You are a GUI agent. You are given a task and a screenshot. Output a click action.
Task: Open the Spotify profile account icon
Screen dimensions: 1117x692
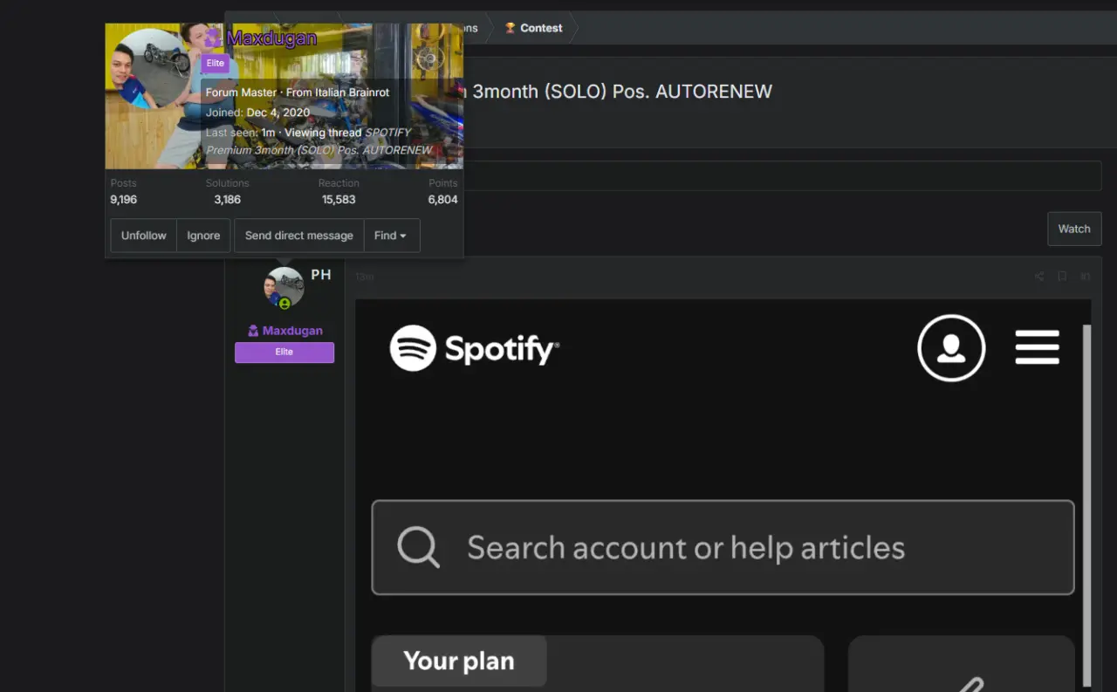click(951, 348)
